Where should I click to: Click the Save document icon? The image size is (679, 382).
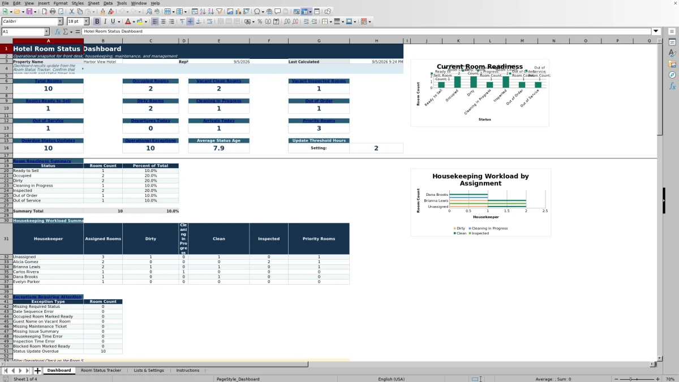pyautogui.click(x=28, y=11)
